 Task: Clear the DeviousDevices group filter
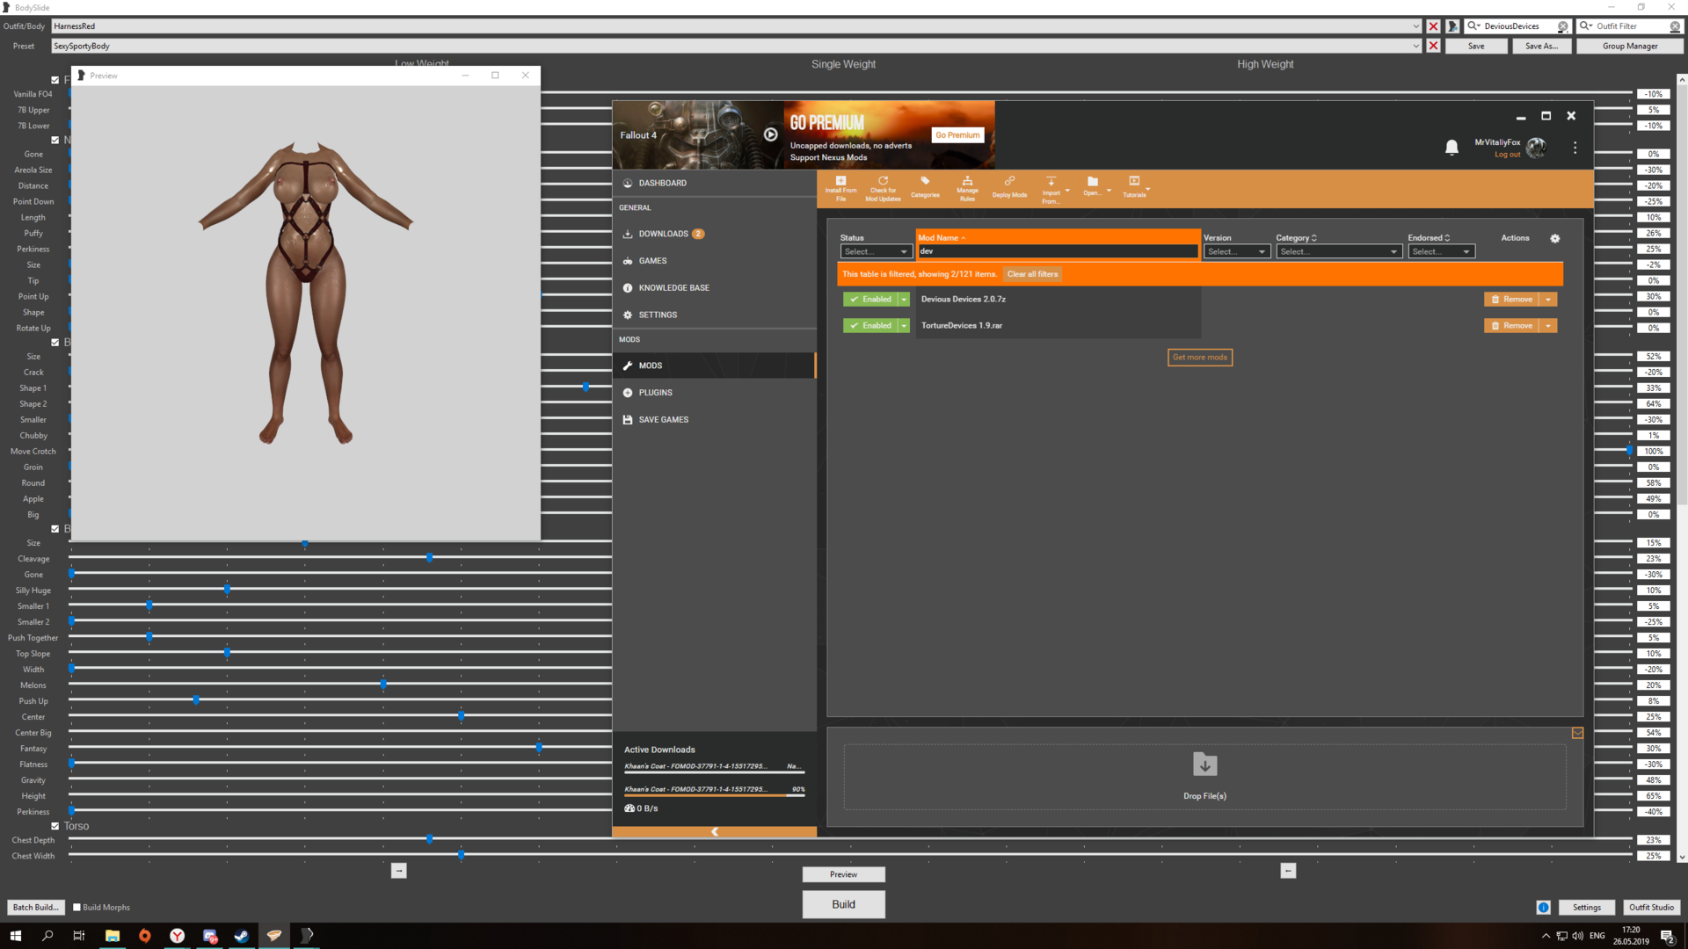pyautogui.click(x=1562, y=26)
